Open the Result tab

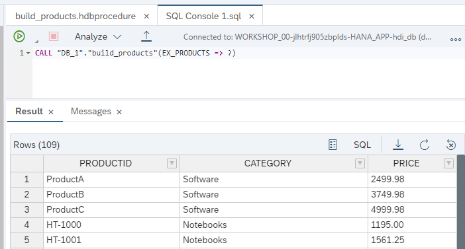29,111
